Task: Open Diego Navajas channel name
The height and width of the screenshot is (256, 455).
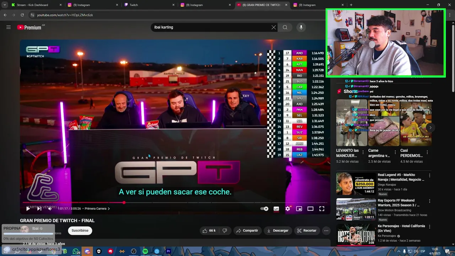Action: (386, 185)
